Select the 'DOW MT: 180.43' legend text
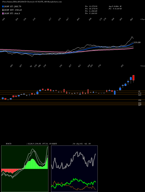This screenshot has height=192, width=145. 13,10
